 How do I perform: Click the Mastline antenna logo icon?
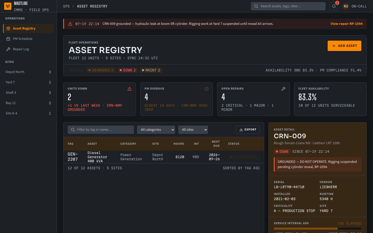pos(8,6)
